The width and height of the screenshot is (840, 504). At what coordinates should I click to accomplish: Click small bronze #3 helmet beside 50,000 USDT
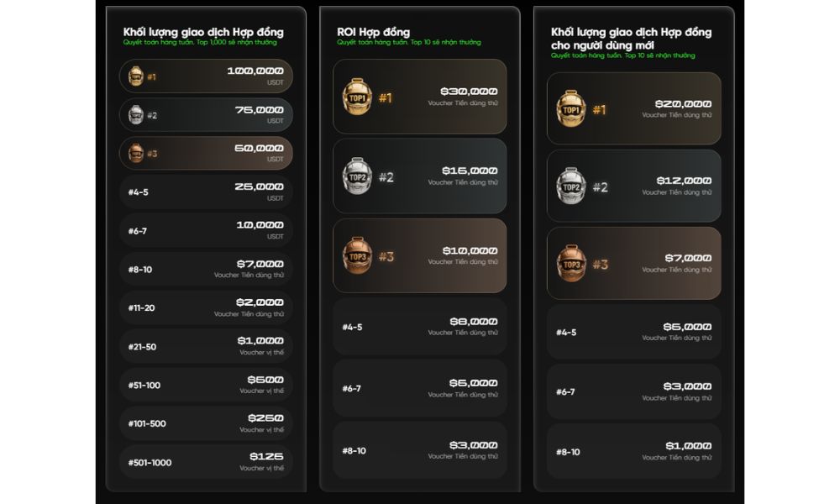coord(136,153)
